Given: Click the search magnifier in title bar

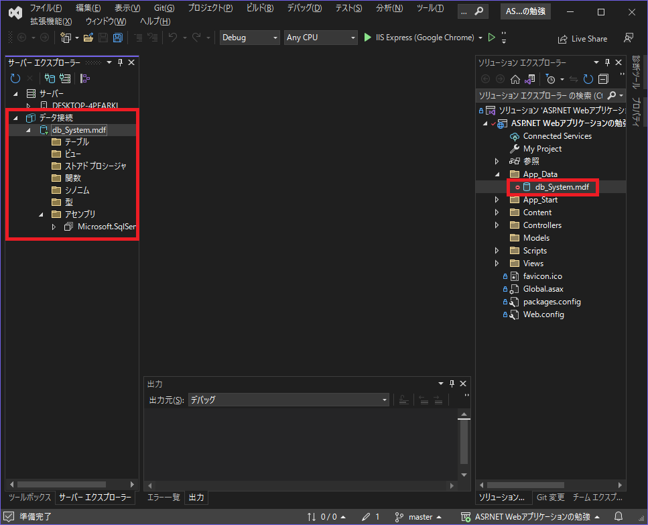Looking at the screenshot, I should point(479,11).
